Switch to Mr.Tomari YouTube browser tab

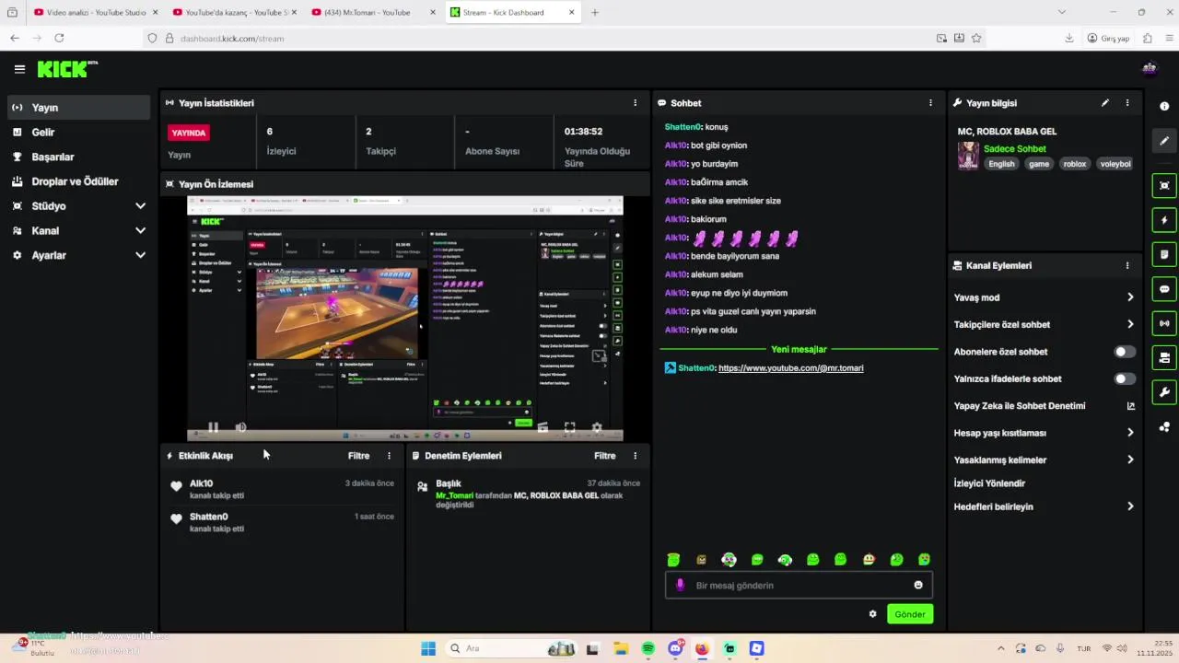click(373, 13)
